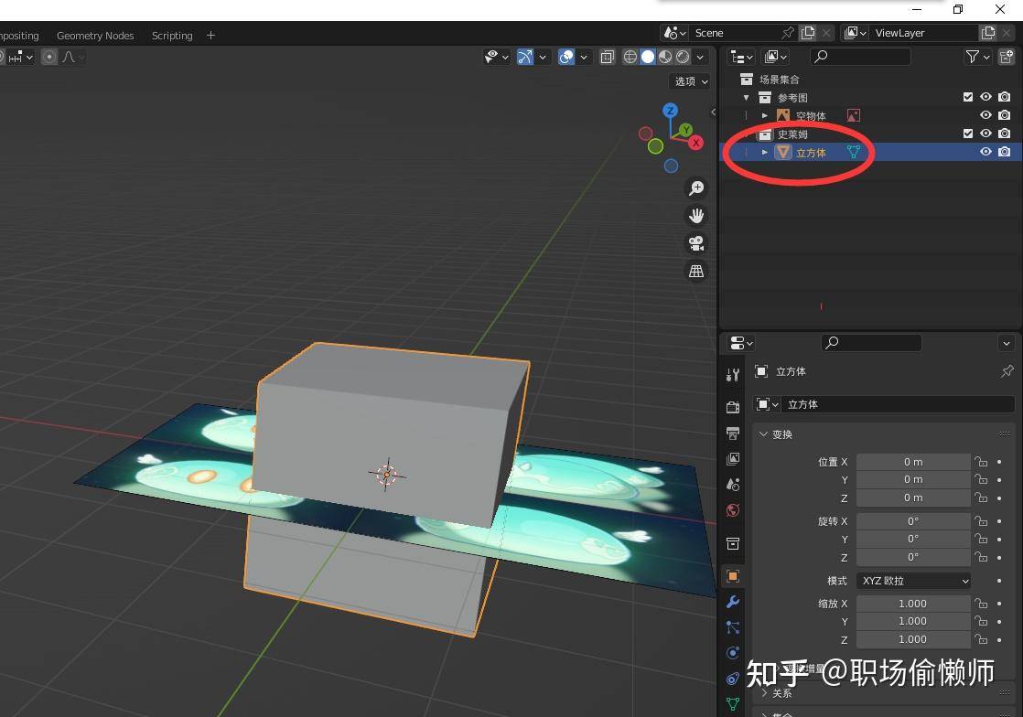Click the new scene icon
The image size is (1023, 717).
pos(808,33)
